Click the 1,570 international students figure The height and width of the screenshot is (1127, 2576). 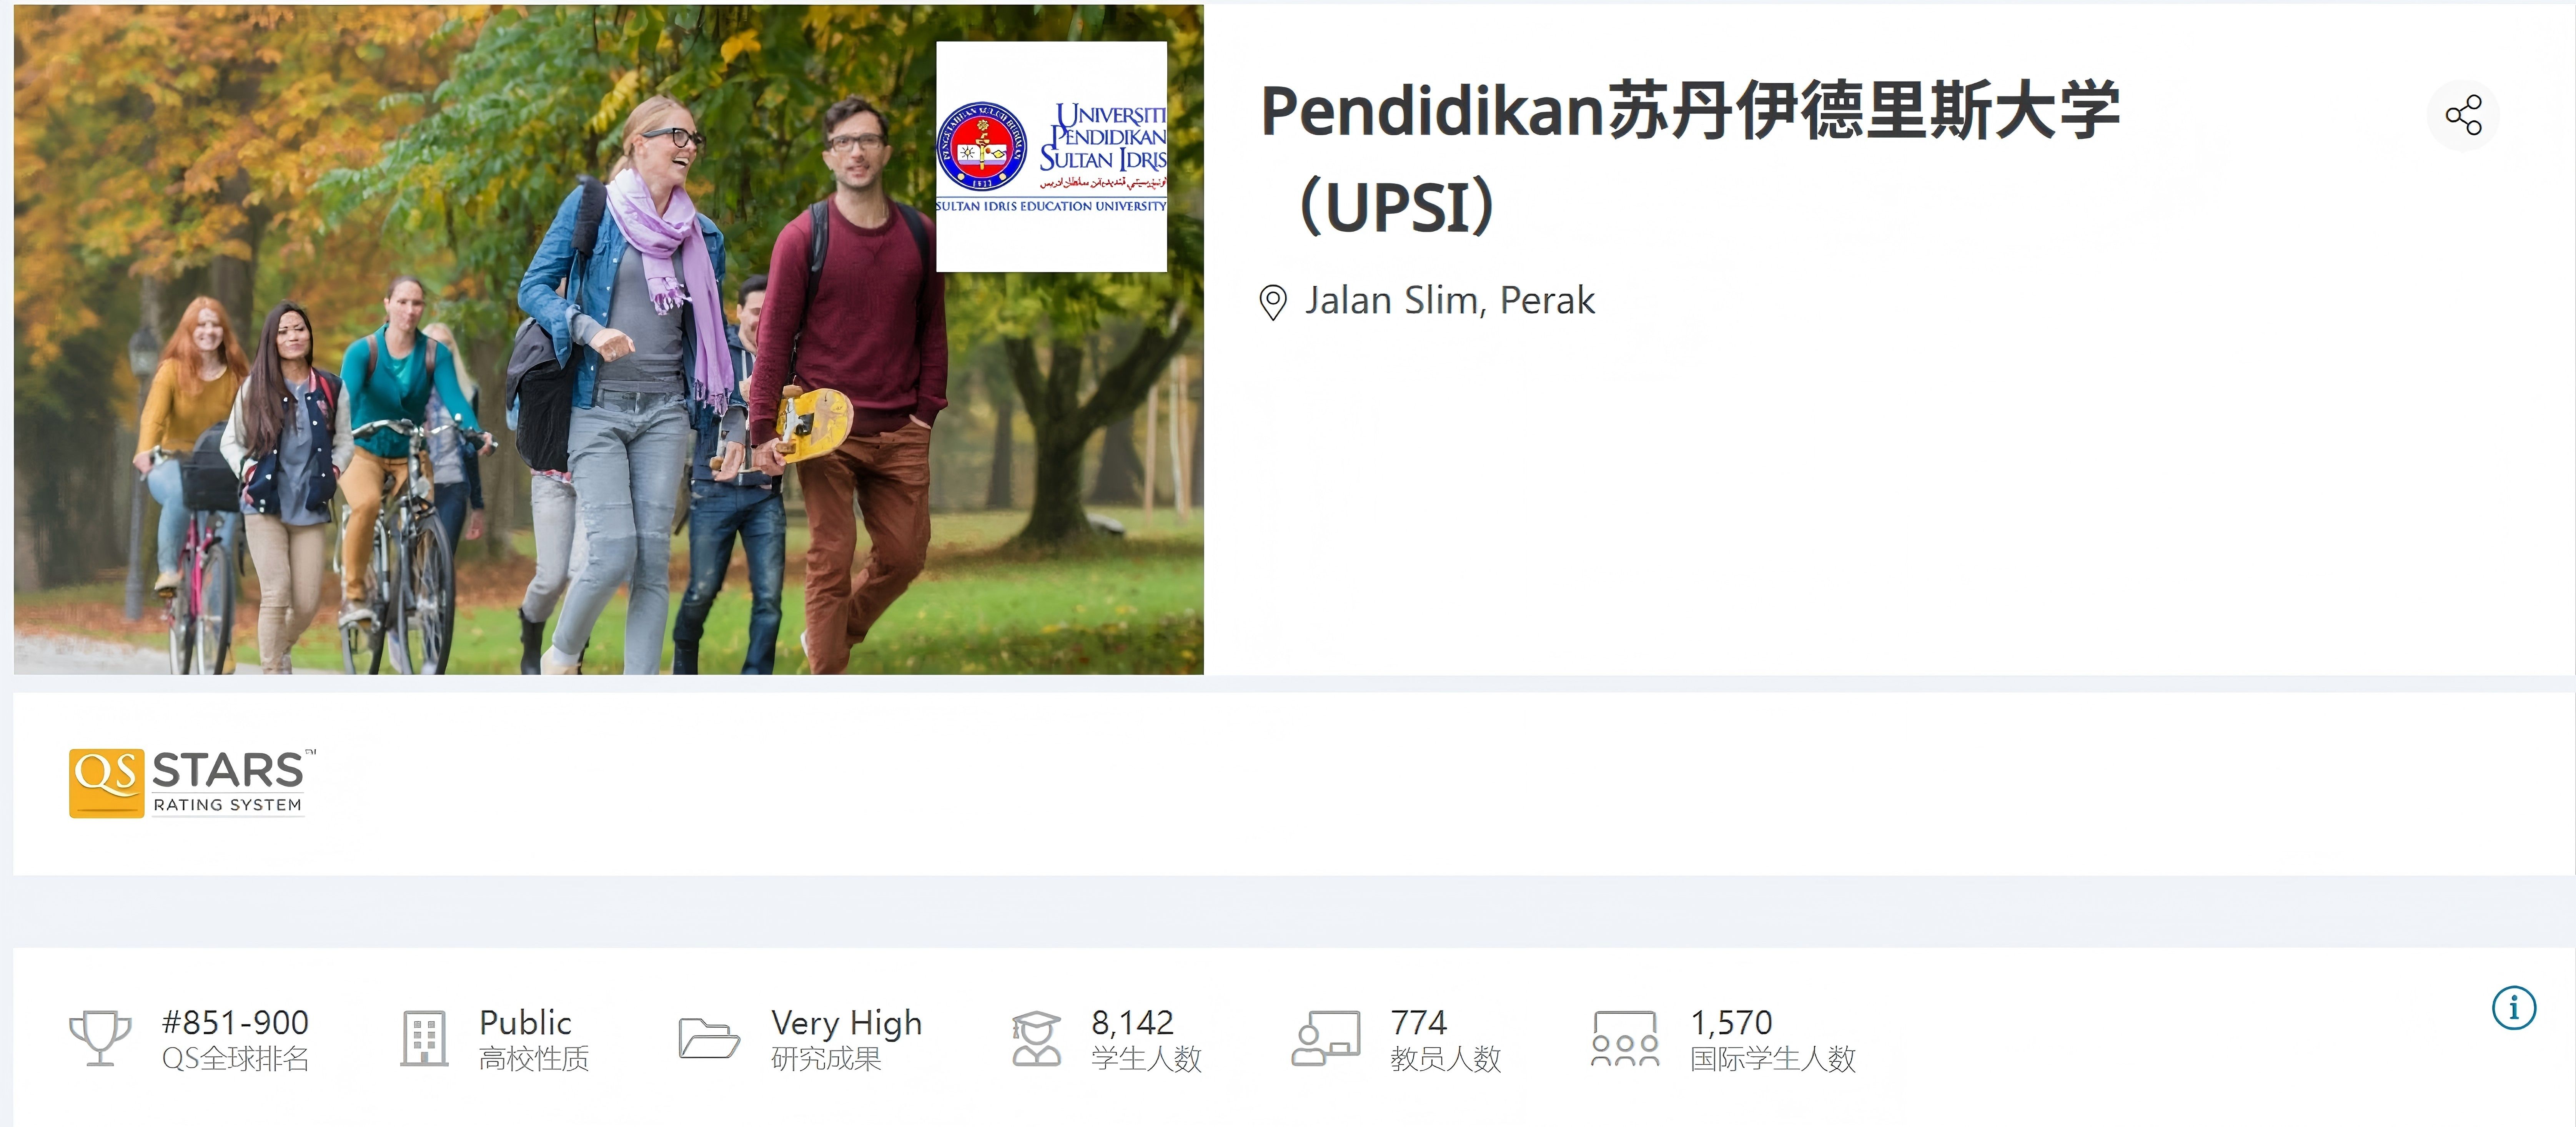click(1731, 1022)
